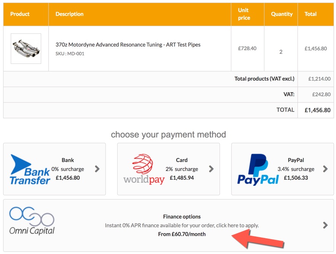This screenshot has width=336, height=254.
Task: Click the Omni Capital logo
Action: pos(32,220)
